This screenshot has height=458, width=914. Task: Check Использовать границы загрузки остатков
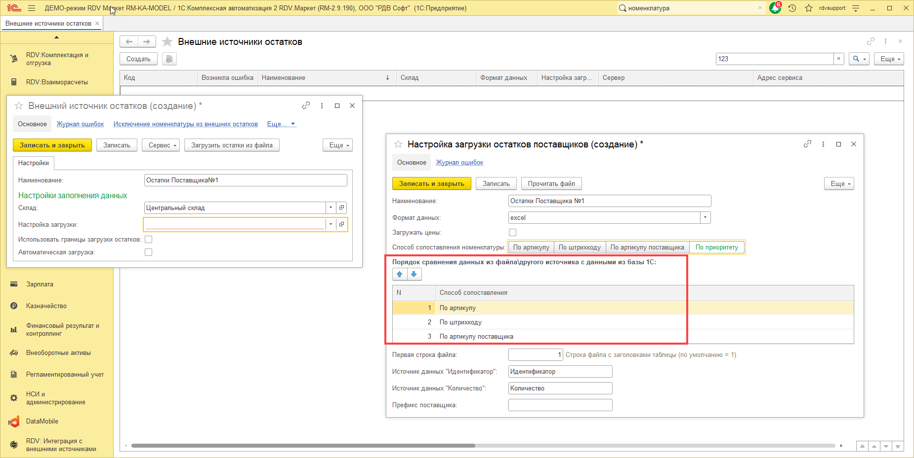coord(148,240)
